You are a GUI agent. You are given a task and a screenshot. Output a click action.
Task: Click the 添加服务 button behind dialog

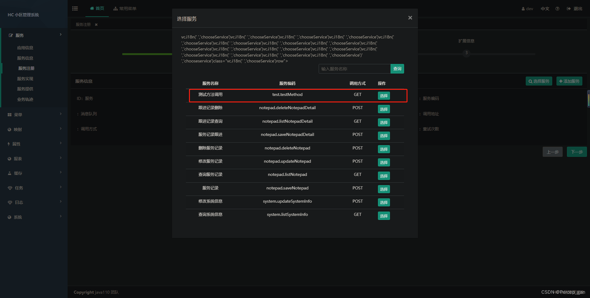point(569,81)
